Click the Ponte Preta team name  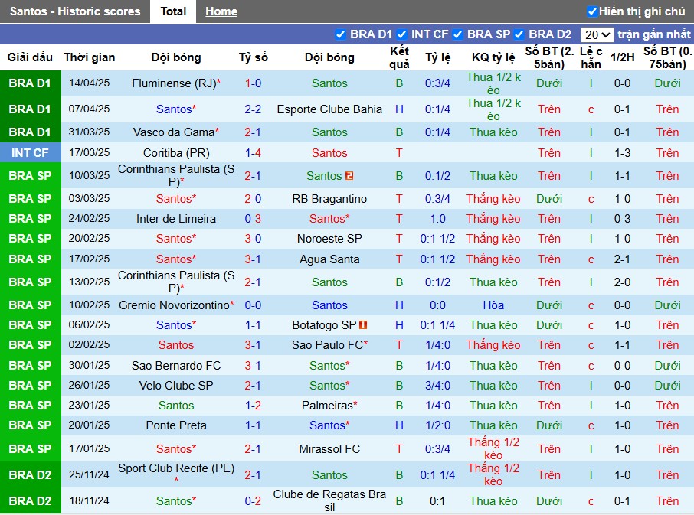(176, 425)
